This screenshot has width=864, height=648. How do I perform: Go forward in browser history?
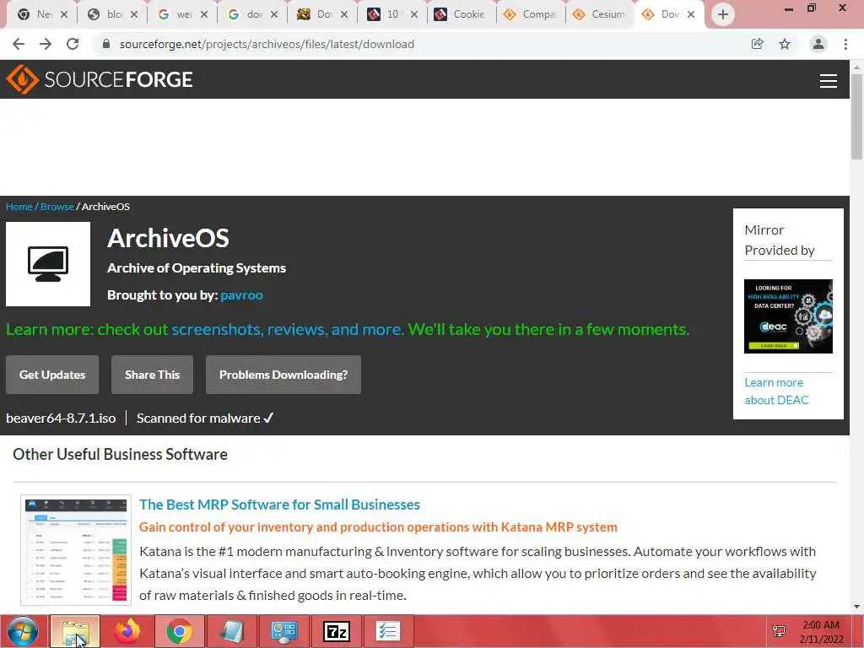click(46, 44)
